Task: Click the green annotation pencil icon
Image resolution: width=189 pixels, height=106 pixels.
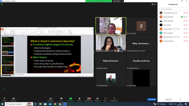Action: tap(4, 89)
